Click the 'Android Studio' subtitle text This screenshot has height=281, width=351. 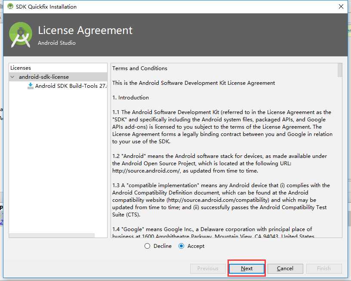[x=57, y=43]
